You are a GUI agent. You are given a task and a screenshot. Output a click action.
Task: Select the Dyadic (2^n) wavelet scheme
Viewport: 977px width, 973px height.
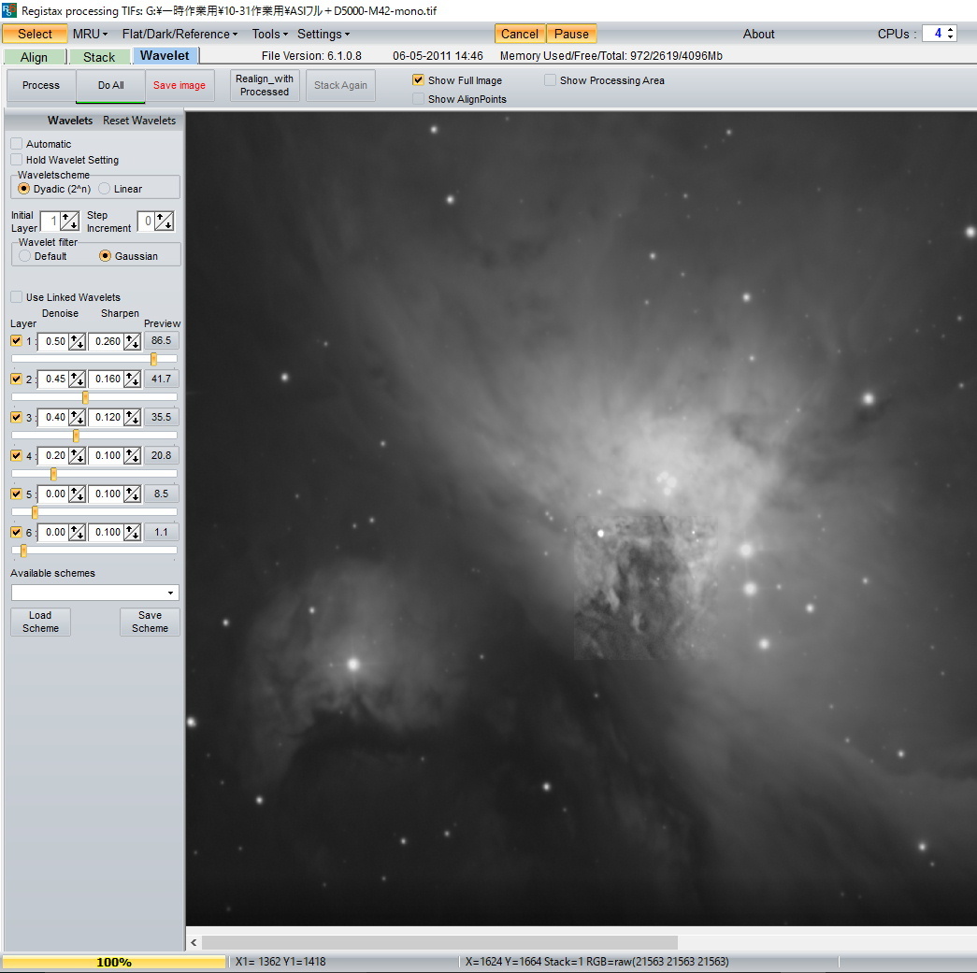[23, 189]
